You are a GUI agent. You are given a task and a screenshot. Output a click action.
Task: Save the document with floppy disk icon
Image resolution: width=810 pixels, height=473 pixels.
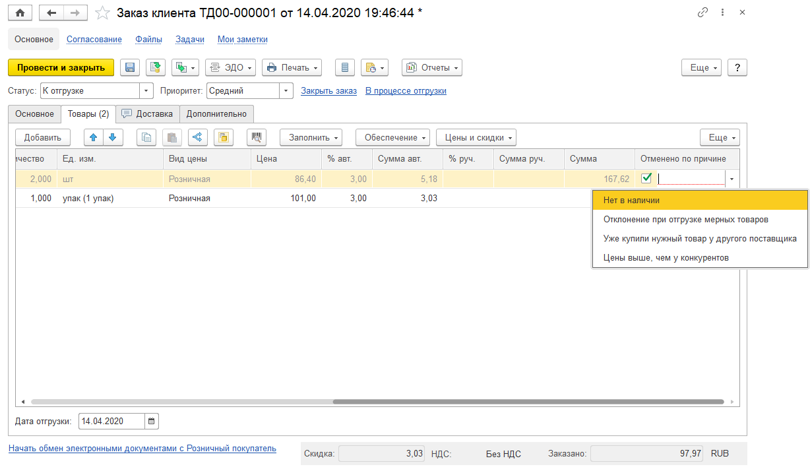pos(130,67)
